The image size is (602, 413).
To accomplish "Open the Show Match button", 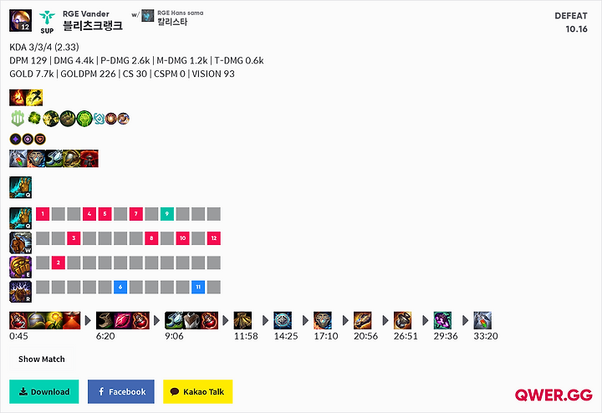I will click(42, 359).
